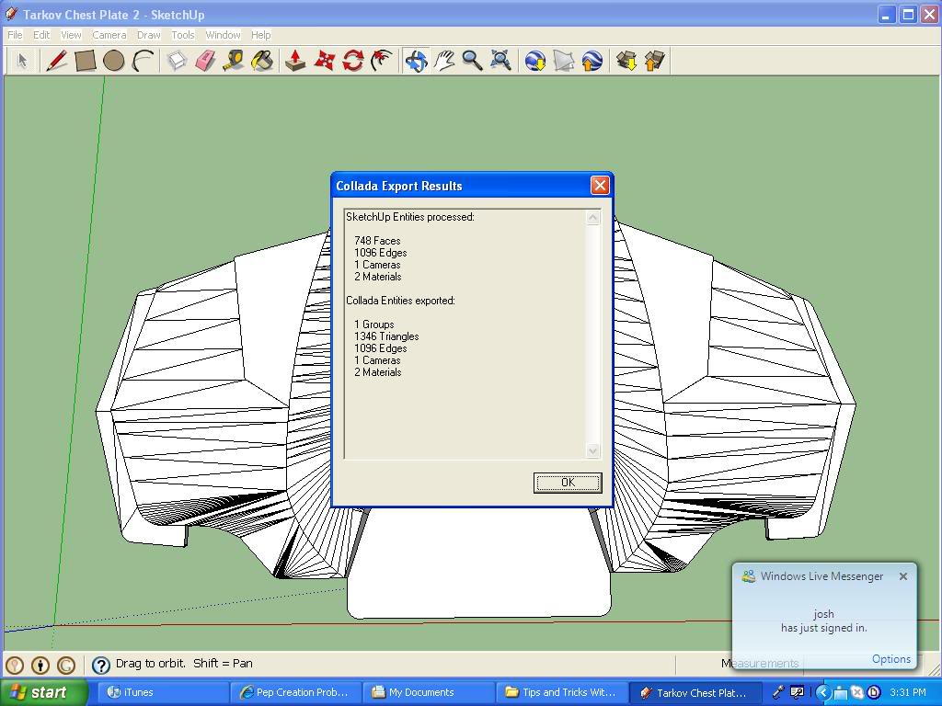Click Get Current View from Google Earth

534,62
